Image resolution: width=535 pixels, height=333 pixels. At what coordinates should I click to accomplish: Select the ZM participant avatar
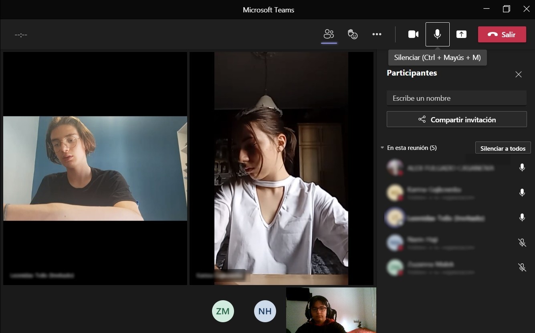[x=223, y=311]
